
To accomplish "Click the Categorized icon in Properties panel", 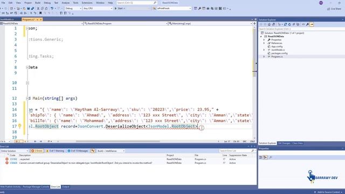I will click(261, 157).
